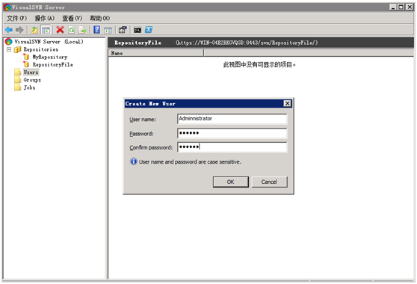This screenshot has width=417, height=284.
Task: Click the User name input field
Action: [232, 119]
